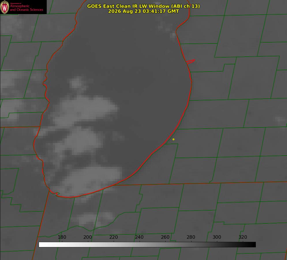Click the 2026 Aug 23 timestamp line
Screen dimensions: 287x260
pos(144,11)
